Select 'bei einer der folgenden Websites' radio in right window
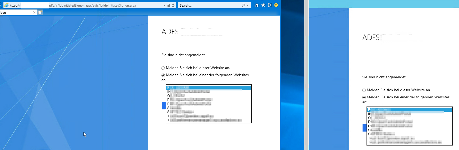Screen dimensions: 459x150 point(364,97)
